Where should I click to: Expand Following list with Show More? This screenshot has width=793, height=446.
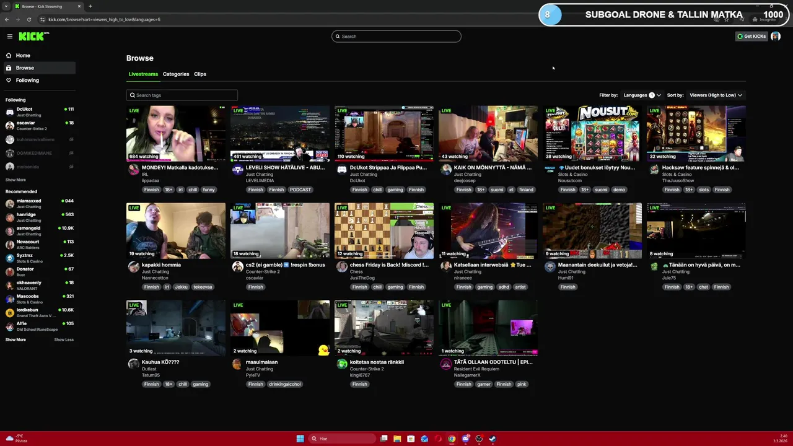pos(15,180)
